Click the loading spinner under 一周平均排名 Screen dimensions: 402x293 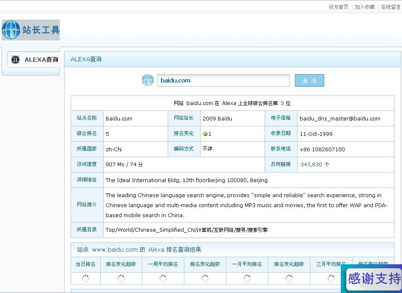click(x=163, y=278)
